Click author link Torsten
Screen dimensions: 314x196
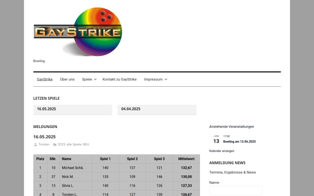44,144
